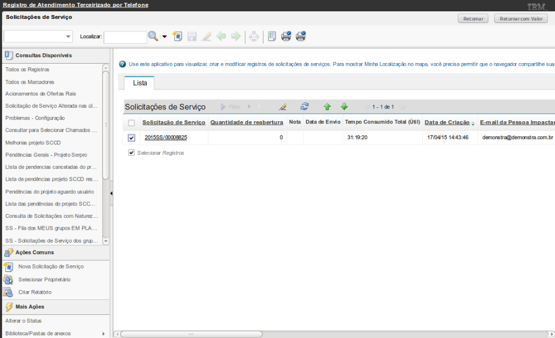Click the first printer icon in toolbar
The width and height of the screenshot is (555, 338).
pyautogui.click(x=286, y=36)
